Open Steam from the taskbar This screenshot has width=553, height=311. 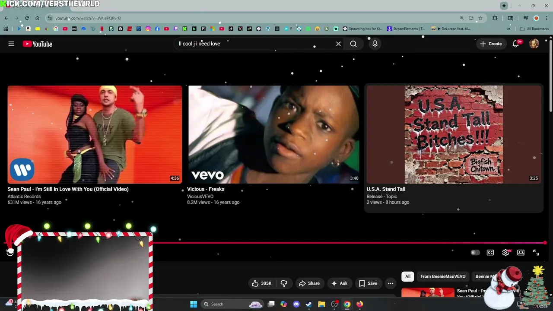pos(309,304)
